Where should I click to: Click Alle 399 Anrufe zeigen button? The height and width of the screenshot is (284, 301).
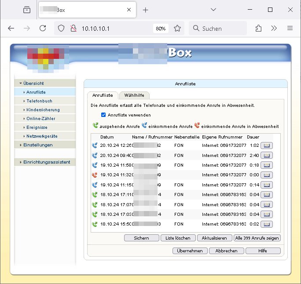point(257,238)
